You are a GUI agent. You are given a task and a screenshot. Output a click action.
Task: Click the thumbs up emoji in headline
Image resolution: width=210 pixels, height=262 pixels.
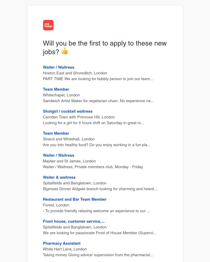[x=65, y=51]
